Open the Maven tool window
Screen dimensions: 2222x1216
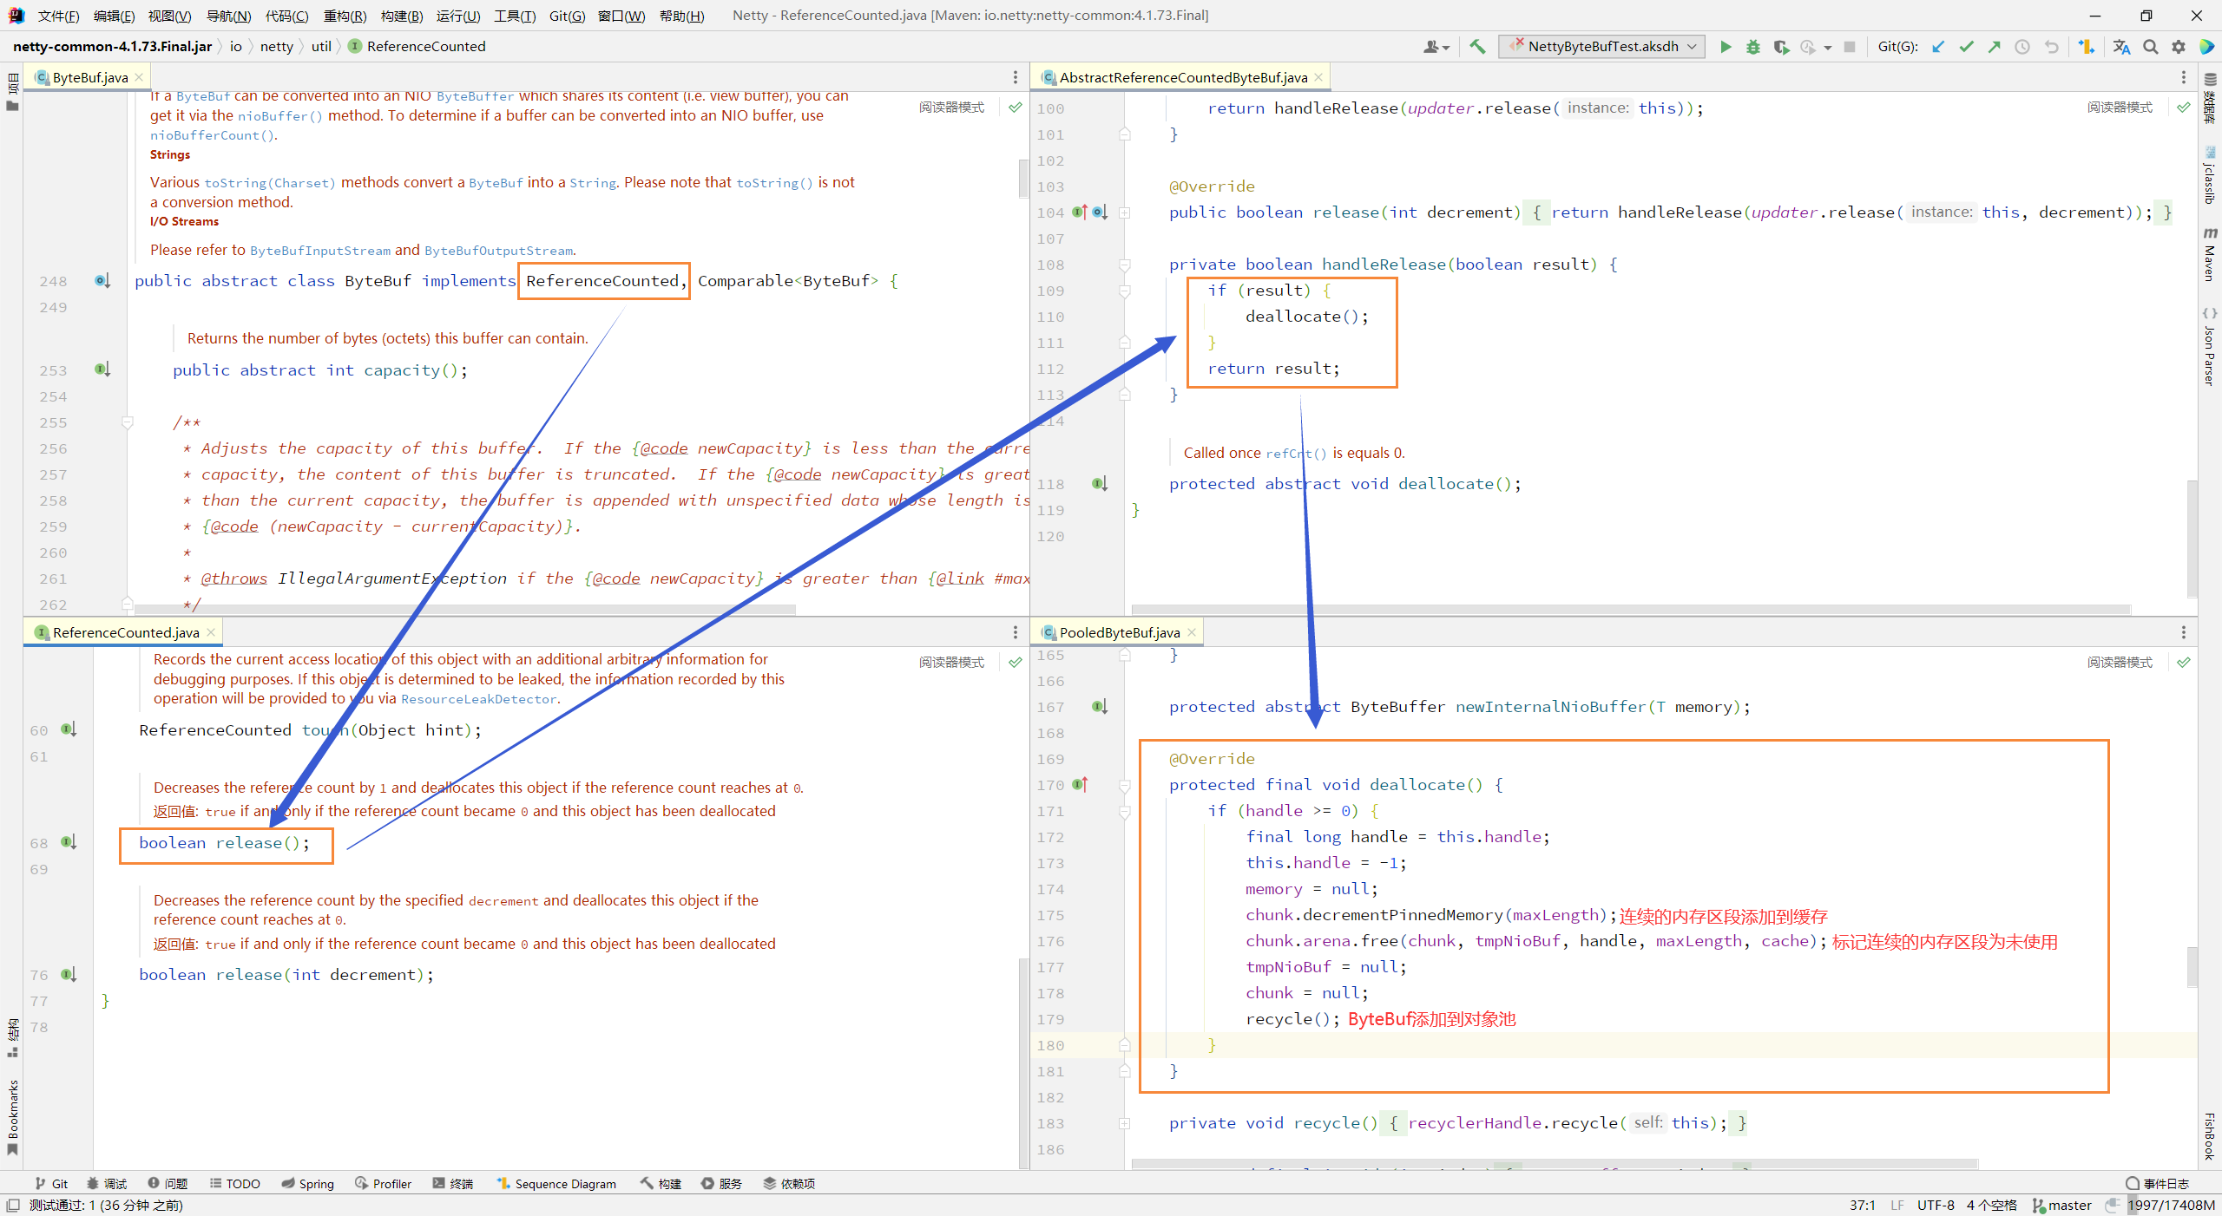coord(2210,254)
